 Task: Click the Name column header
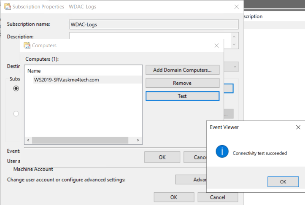(34, 71)
